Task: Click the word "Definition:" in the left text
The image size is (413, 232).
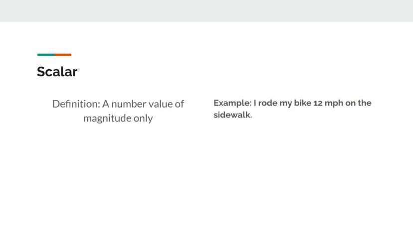Action: (x=76, y=104)
